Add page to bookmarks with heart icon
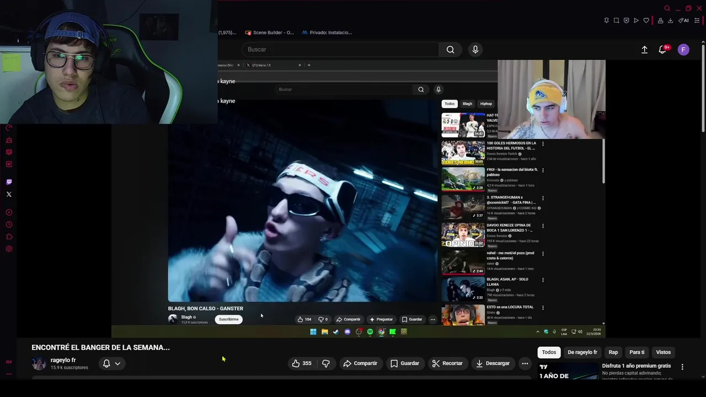This screenshot has height=397, width=706. [x=646, y=20]
